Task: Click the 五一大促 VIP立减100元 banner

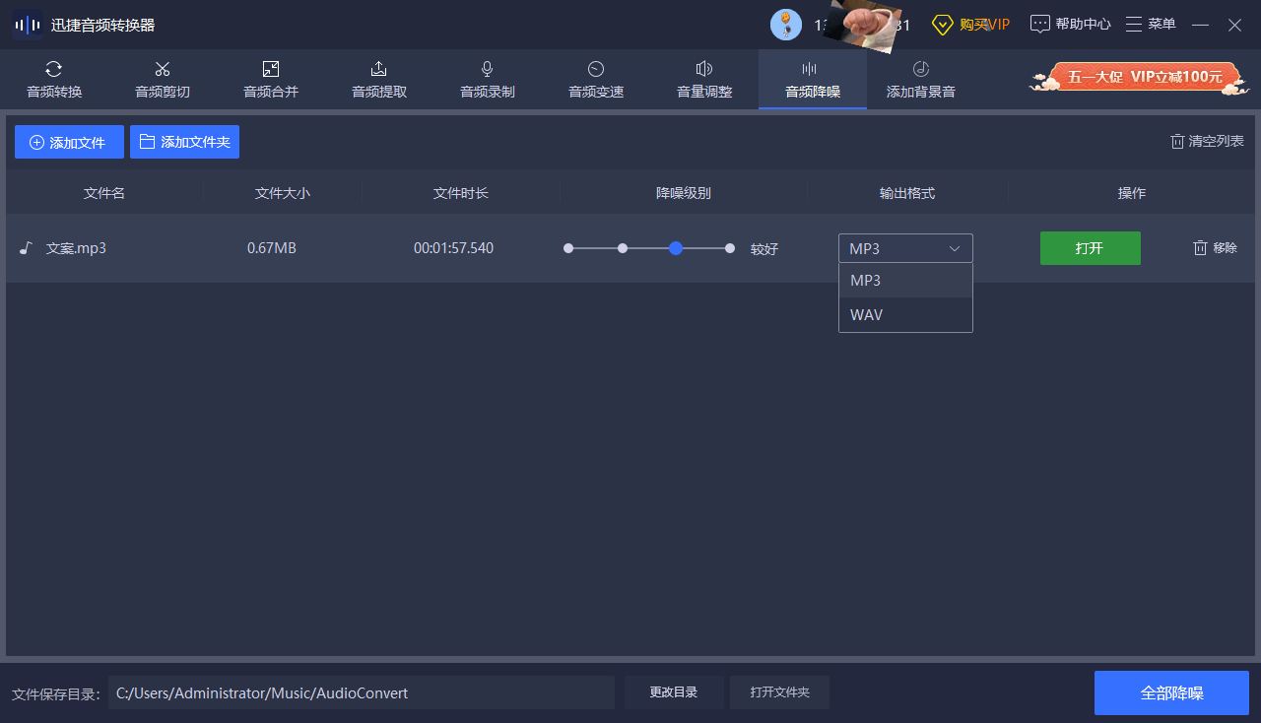Action: [x=1139, y=77]
